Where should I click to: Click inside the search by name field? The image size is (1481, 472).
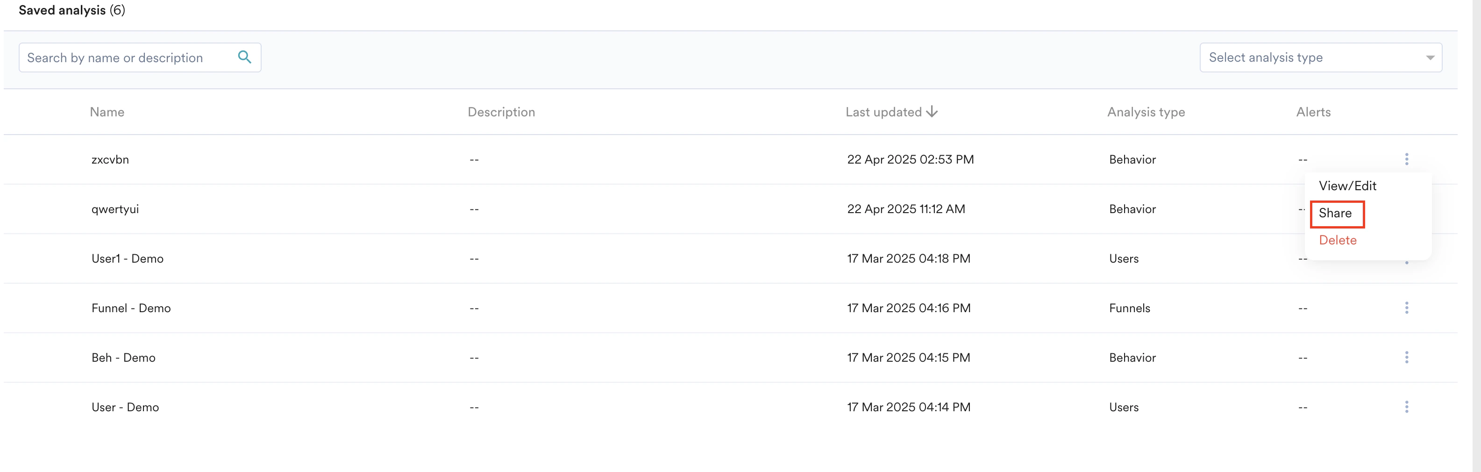pyautogui.click(x=127, y=57)
